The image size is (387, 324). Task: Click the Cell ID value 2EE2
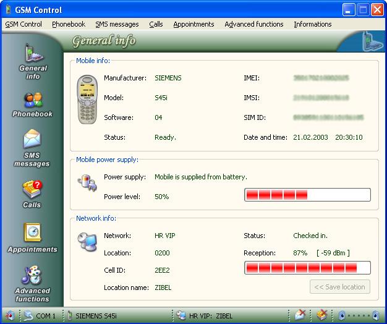[162, 270]
